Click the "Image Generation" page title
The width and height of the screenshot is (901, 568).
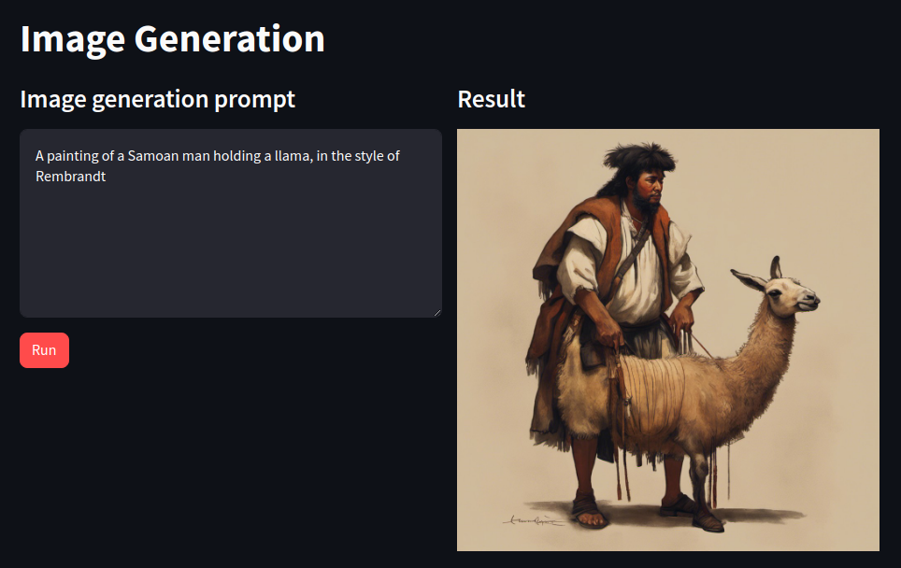172,39
